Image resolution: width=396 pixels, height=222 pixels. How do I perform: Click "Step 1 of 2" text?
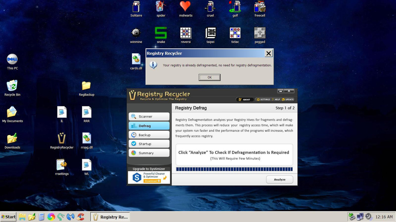285,108
